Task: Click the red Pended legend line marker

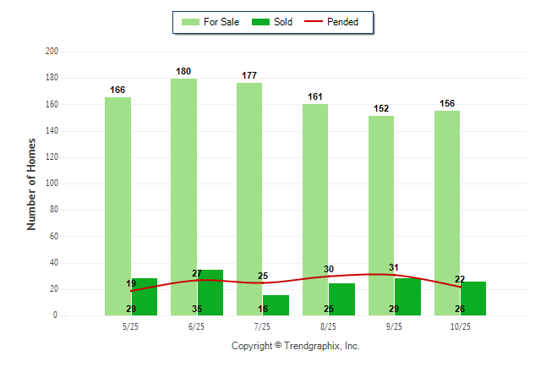Action: point(319,22)
